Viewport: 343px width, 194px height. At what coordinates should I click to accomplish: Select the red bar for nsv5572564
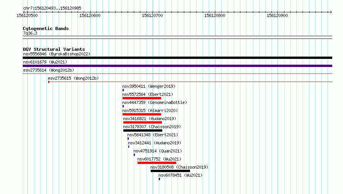point(142,98)
